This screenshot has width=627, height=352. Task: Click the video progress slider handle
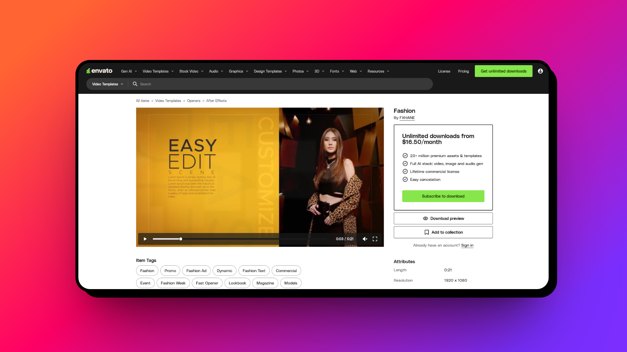coord(181,239)
